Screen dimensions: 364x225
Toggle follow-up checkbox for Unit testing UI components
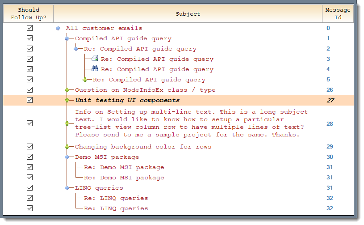pos(30,100)
